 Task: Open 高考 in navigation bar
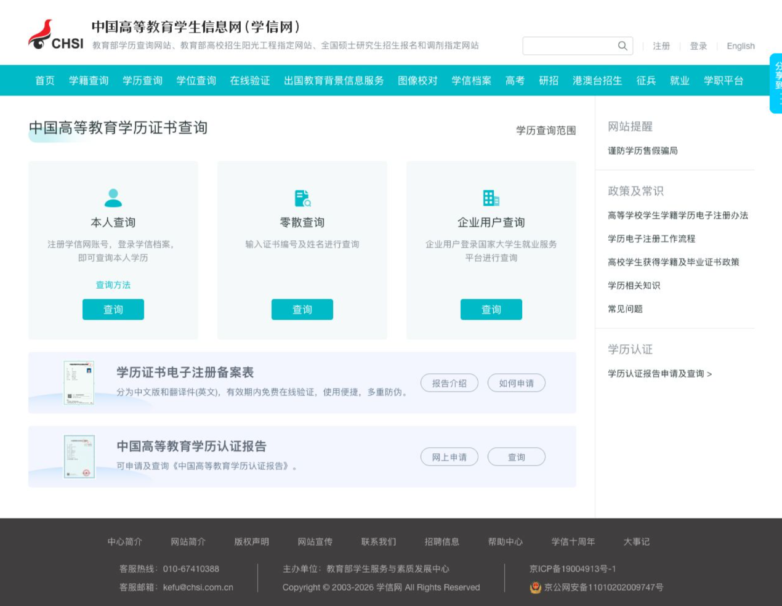click(x=515, y=81)
